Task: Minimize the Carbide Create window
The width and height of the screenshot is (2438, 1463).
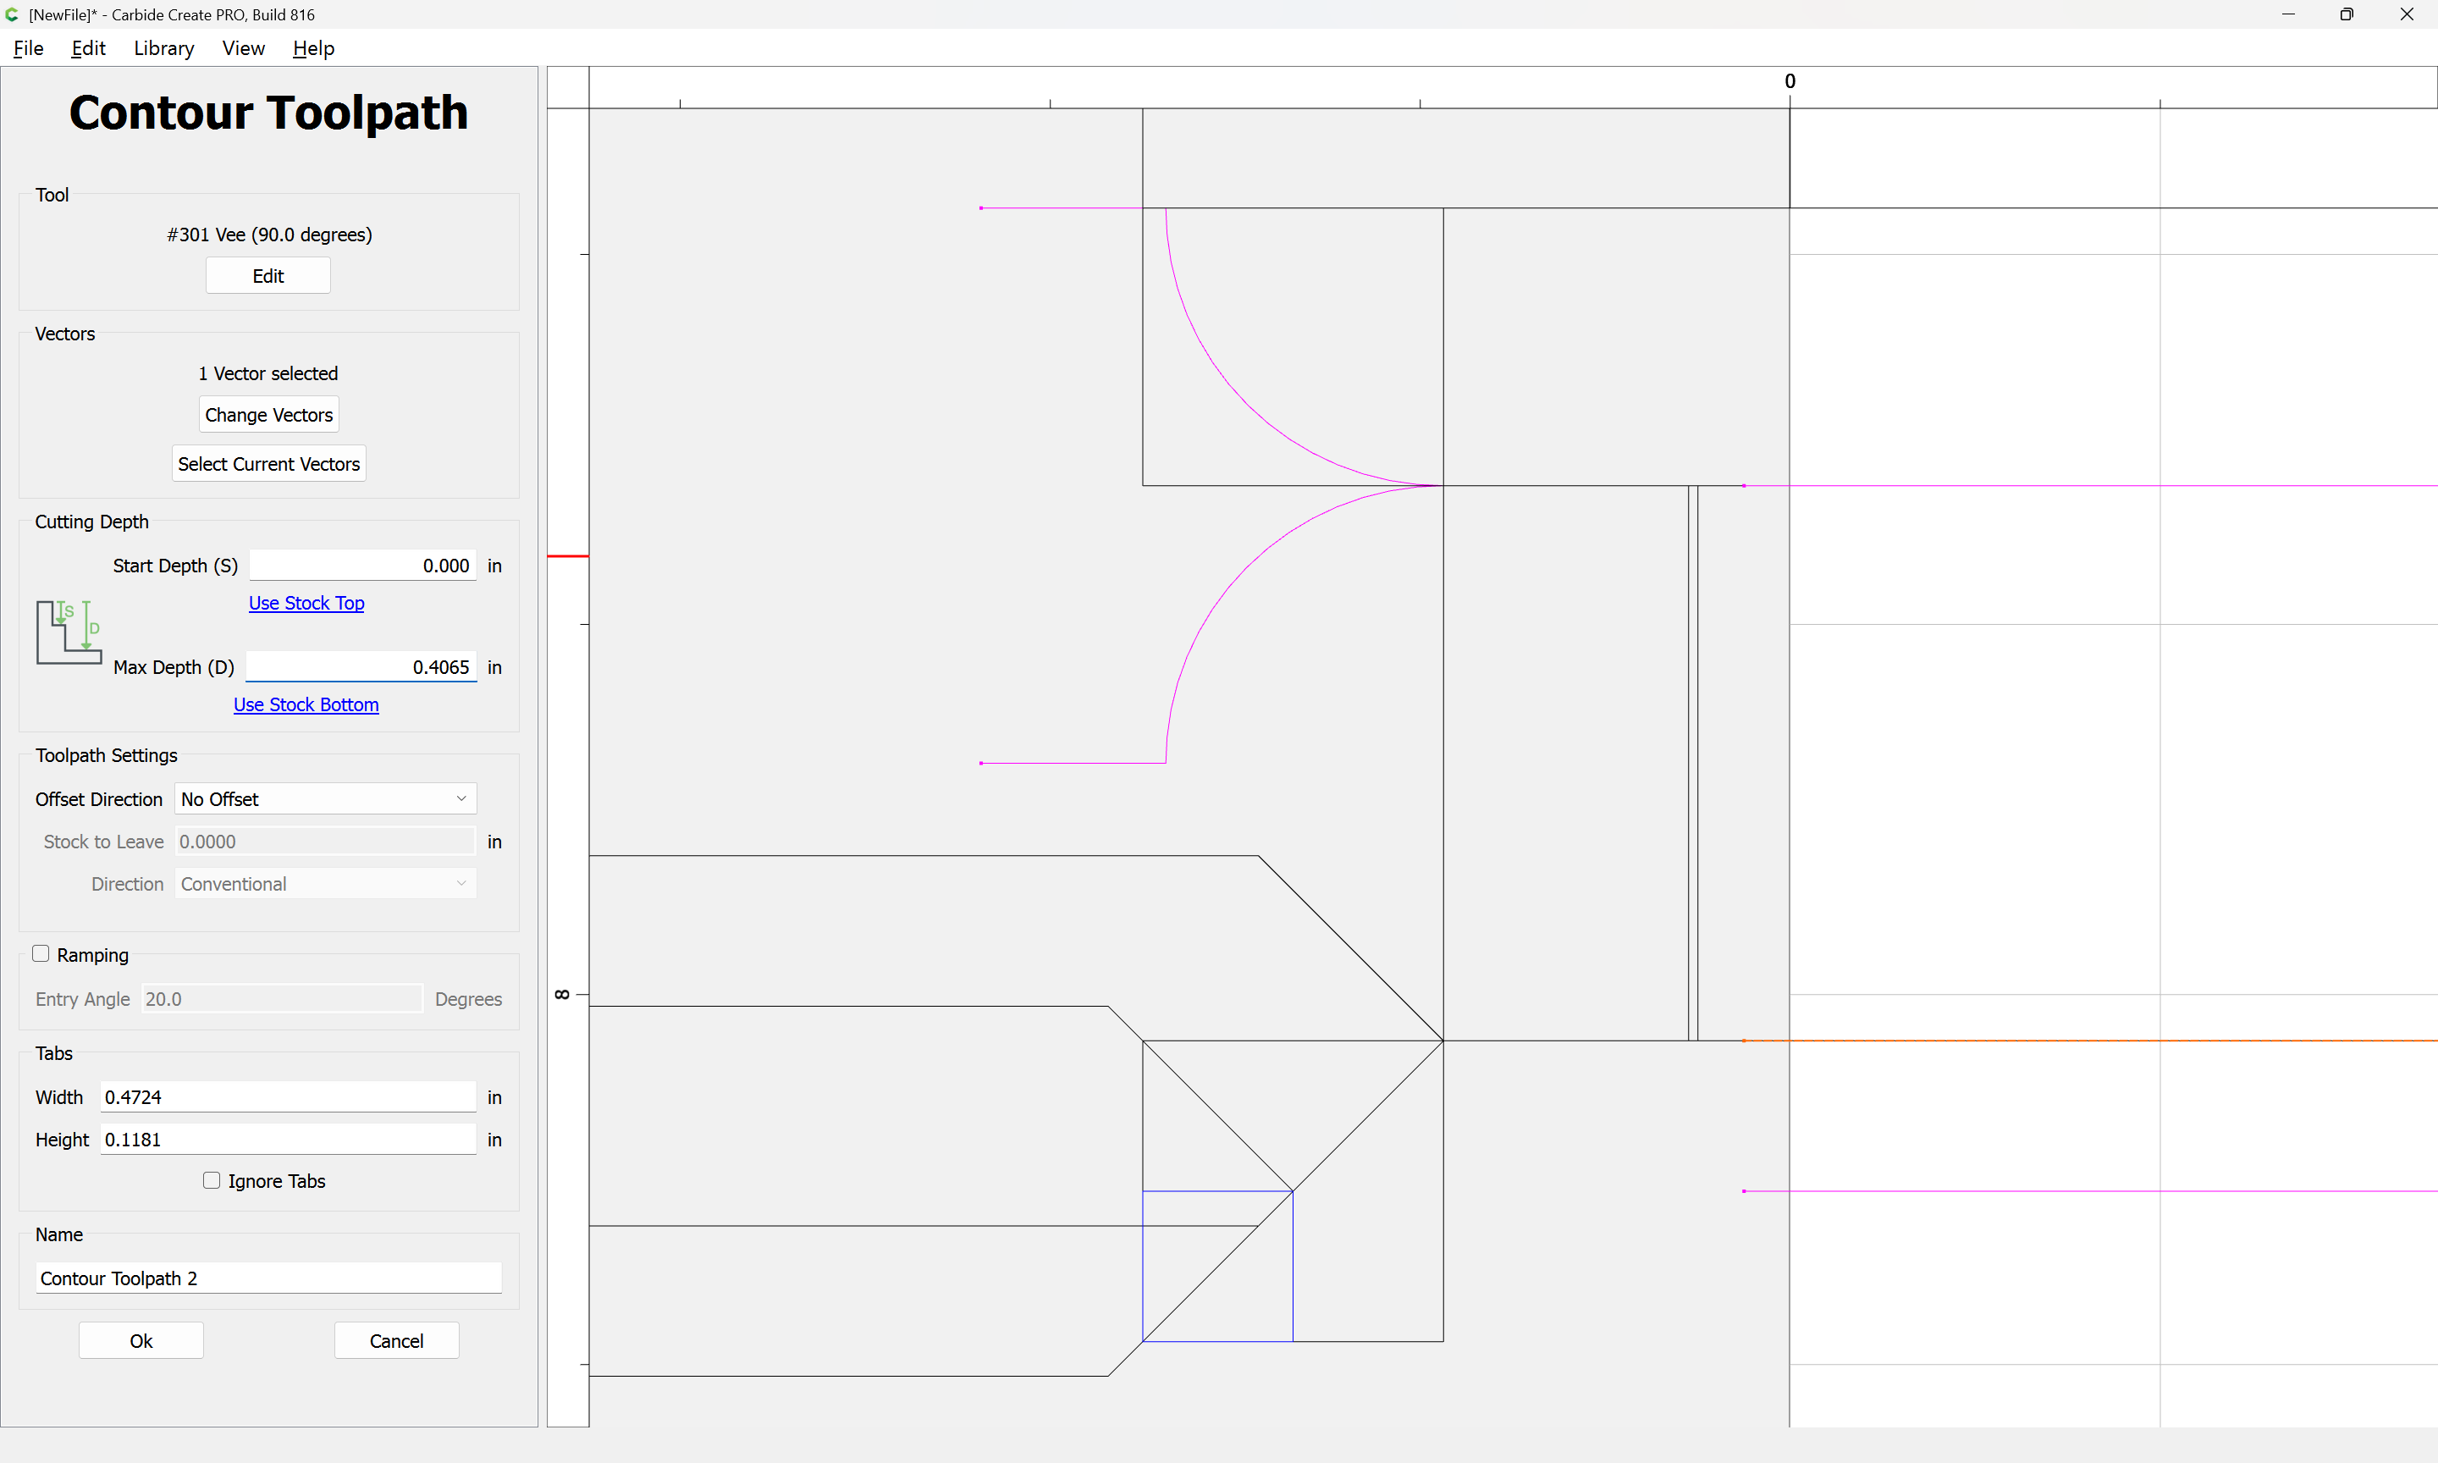Action: point(2288,14)
